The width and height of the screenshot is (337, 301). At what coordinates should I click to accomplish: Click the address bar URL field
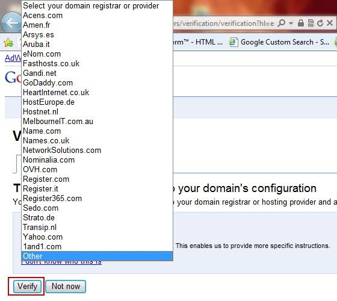pyautogui.click(x=223, y=23)
